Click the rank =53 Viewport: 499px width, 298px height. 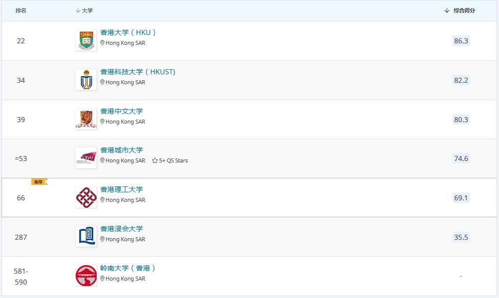click(21, 158)
